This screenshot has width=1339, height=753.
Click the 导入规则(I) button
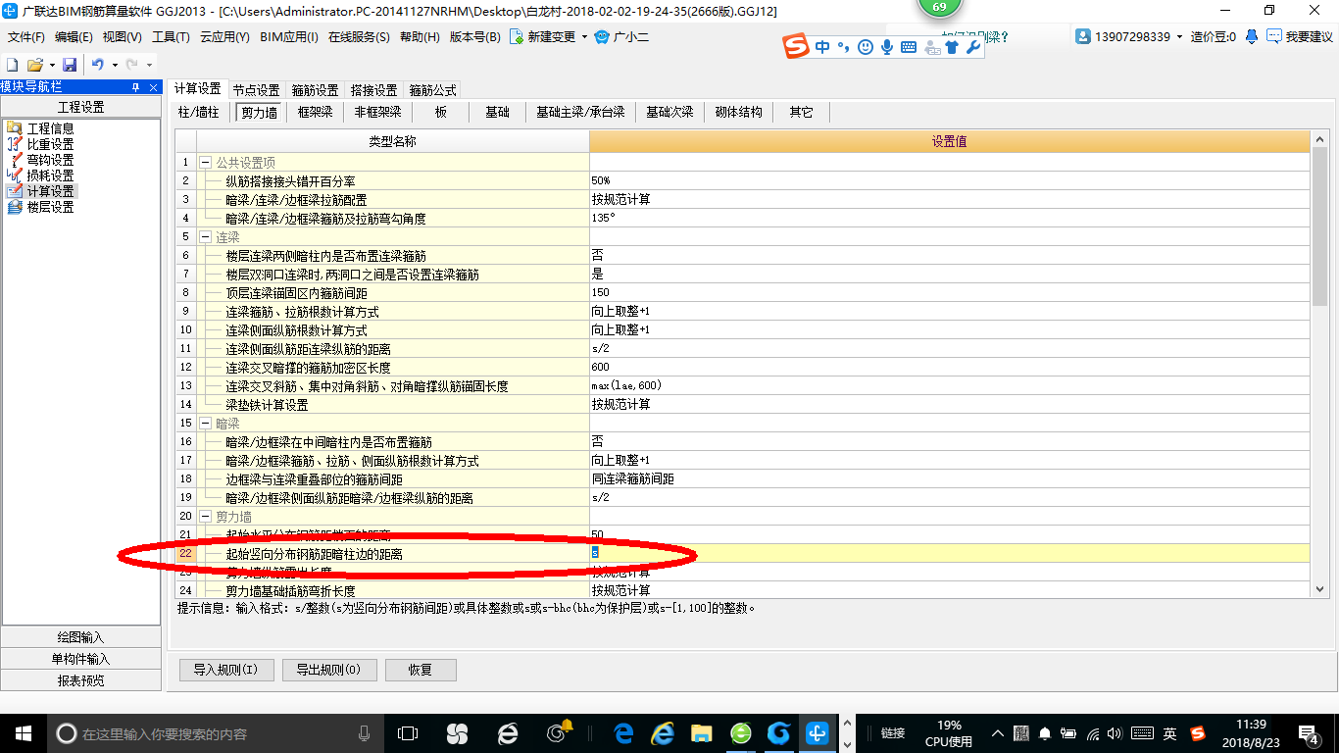pyautogui.click(x=225, y=670)
